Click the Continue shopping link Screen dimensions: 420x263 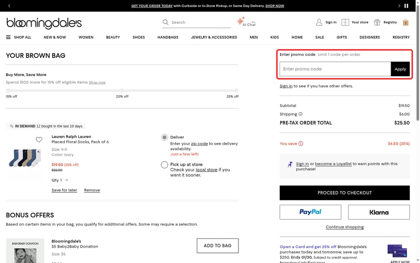345,227
